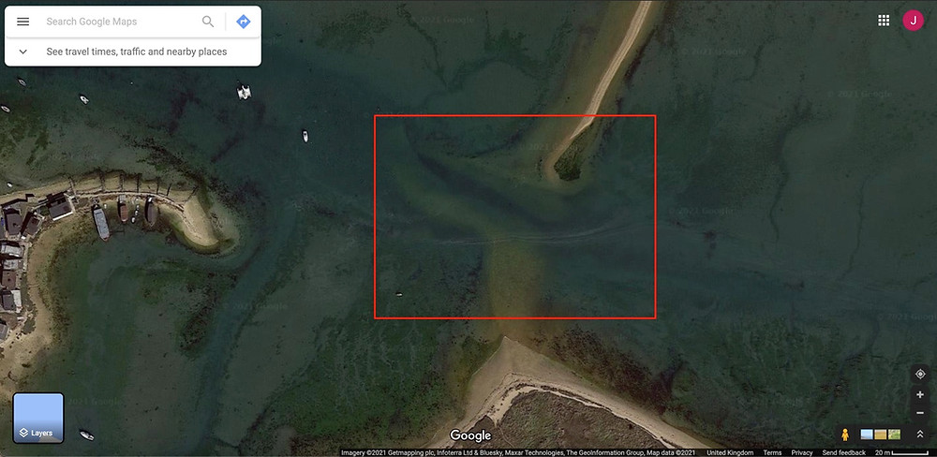Open the Privacy link
937x457 pixels.
[x=802, y=453]
